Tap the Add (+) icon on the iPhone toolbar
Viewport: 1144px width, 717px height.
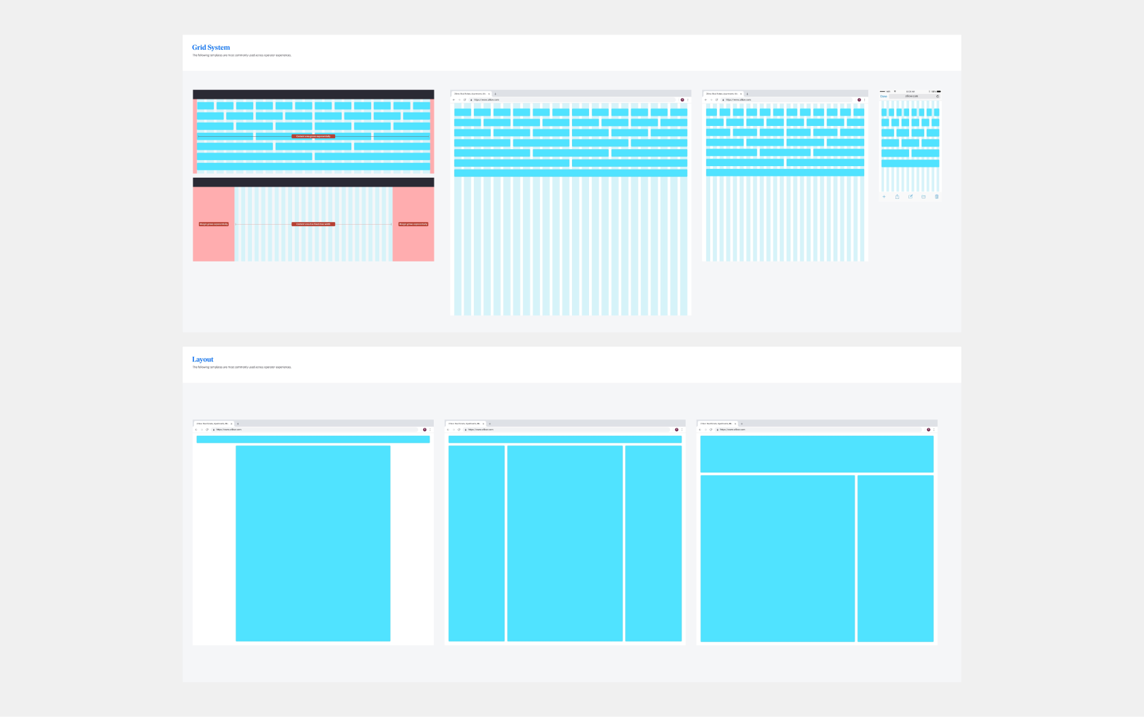pos(884,196)
